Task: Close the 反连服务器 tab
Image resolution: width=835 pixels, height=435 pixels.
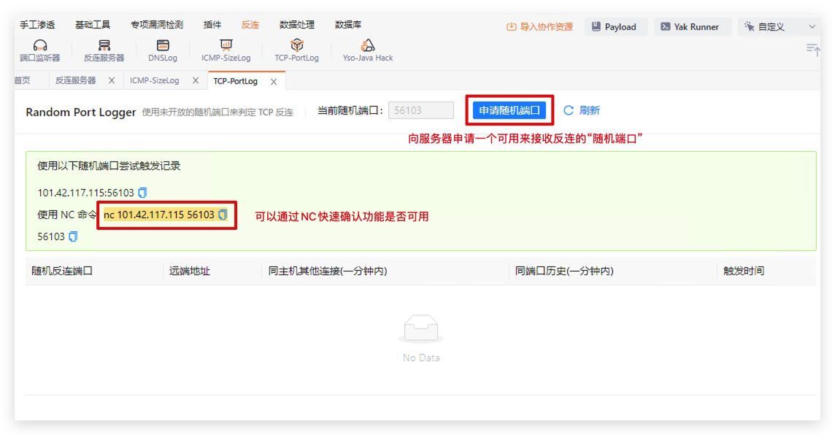Action: [112, 81]
